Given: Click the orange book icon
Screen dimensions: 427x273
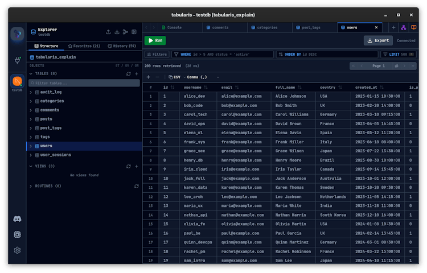Looking at the screenshot, I should point(414,27).
